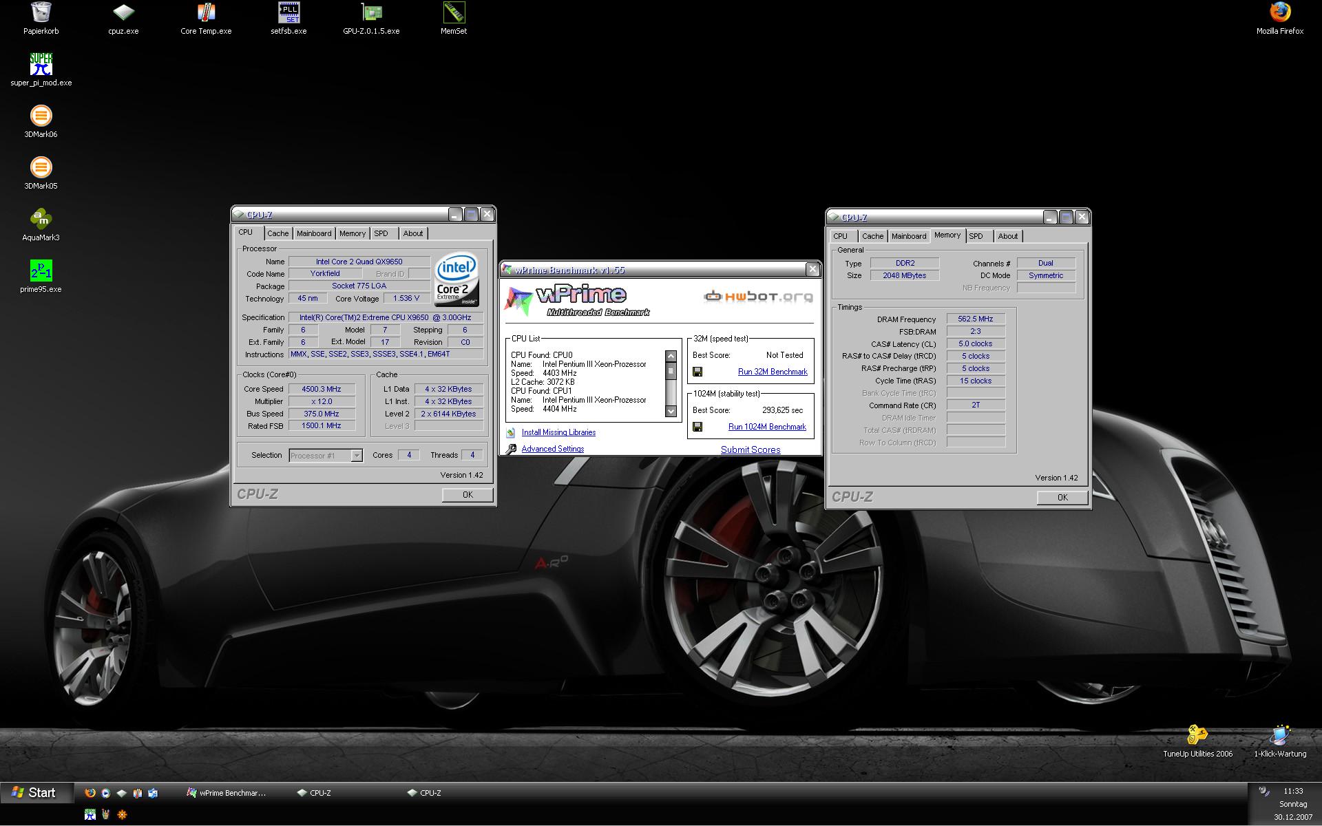Click CPU List scrollbar up arrow
Screen dimensions: 1322x826
coord(671,356)
